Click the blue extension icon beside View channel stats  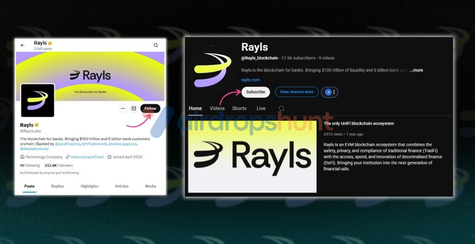[328, 92]
